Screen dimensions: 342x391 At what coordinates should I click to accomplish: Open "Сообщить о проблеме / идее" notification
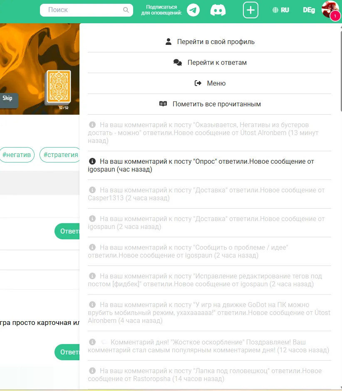(x=209, y=251)
